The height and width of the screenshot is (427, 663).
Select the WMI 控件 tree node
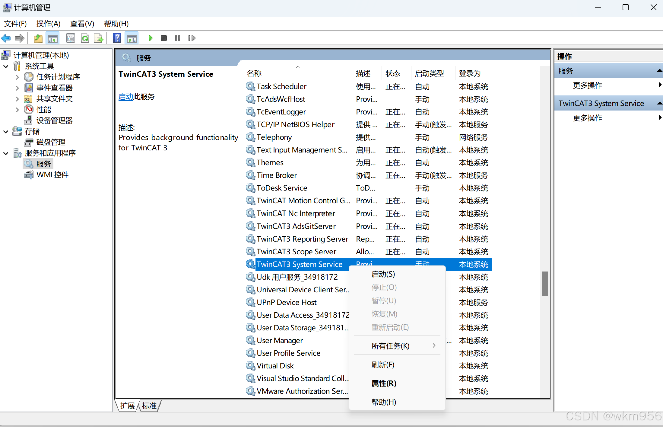[52, 175]
